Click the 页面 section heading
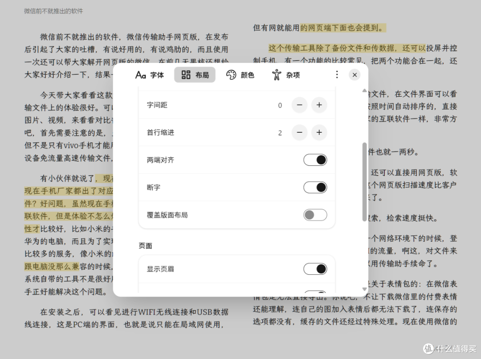This screenshot has width=481, height=359. tap(145, 246)
